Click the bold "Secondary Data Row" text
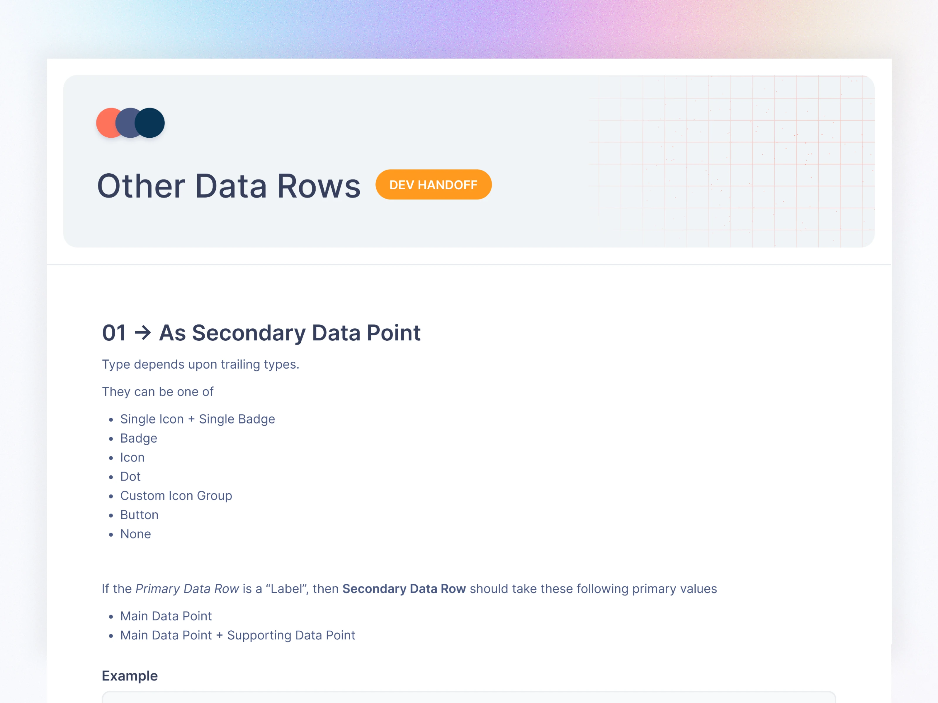 (404, 588)
